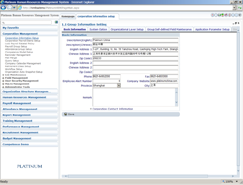The height and width of the screenshot is (185, 243).
Task: Open the Application Parameter Setup tab
Action: pos(212,29)
